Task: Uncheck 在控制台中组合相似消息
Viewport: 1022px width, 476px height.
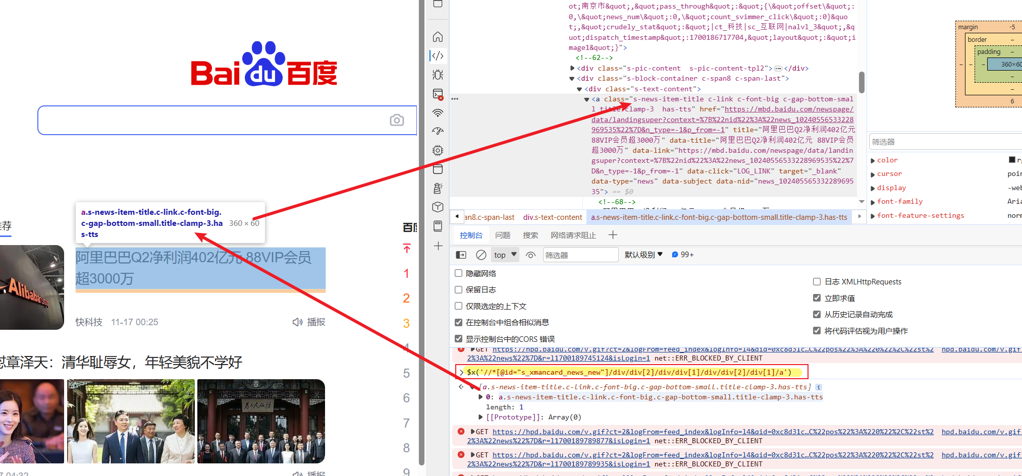Action: tap(458, 322)
